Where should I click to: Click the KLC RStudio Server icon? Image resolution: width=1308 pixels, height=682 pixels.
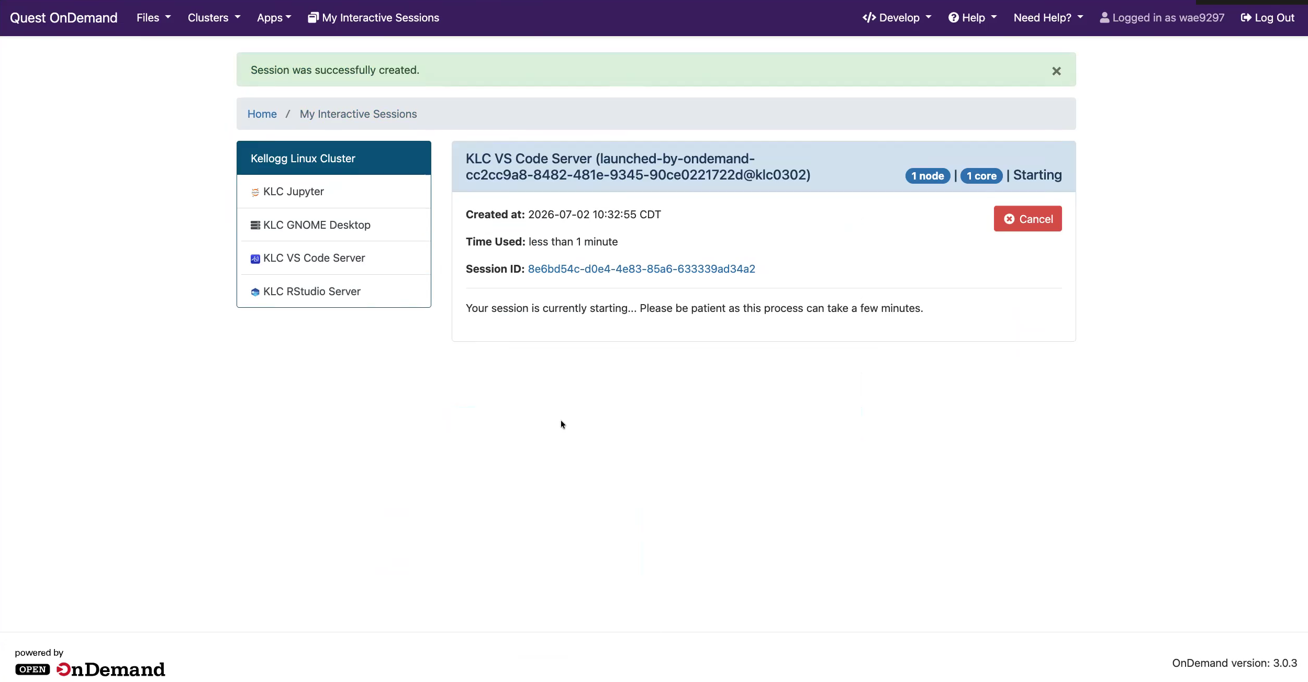coord(255,292)
